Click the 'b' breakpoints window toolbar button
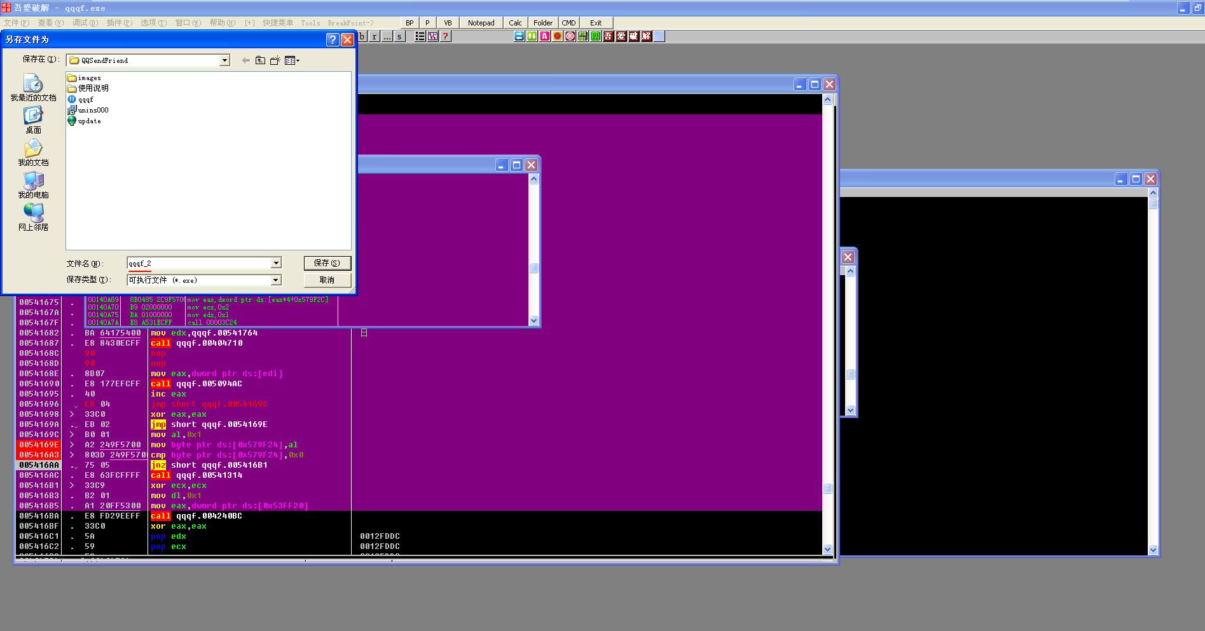 tap(362, 36)
